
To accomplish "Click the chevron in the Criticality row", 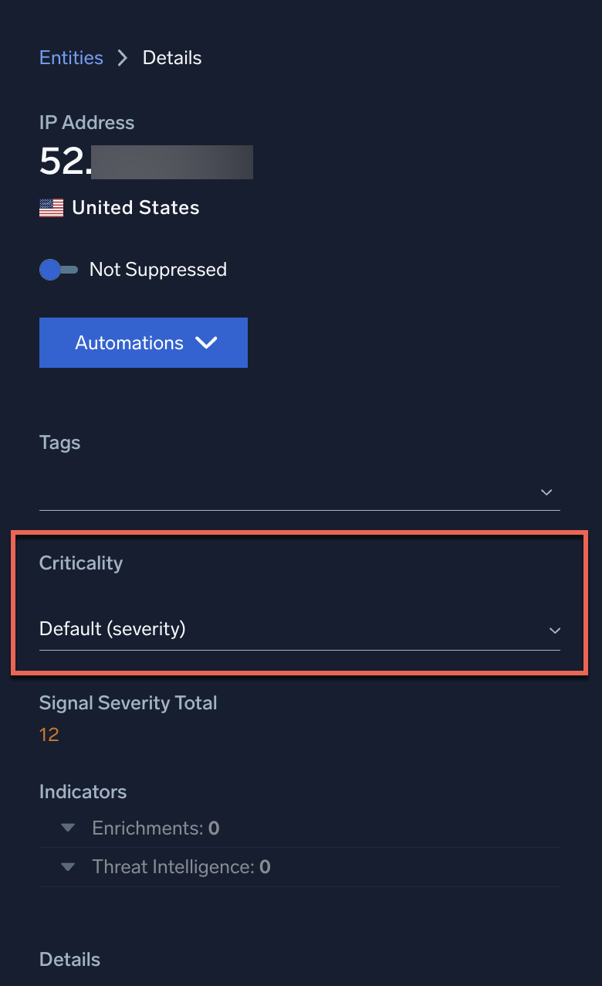I will (554, 631).
